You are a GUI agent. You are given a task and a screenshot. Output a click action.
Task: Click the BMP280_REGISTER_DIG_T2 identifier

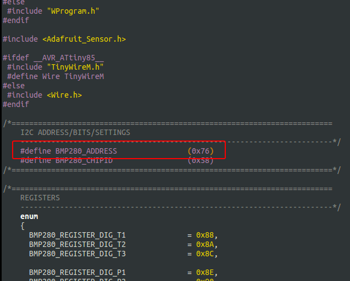[77, 244]
